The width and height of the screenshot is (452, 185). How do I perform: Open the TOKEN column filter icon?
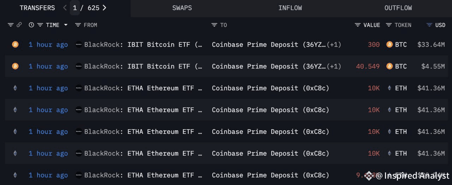click(389, 25)
